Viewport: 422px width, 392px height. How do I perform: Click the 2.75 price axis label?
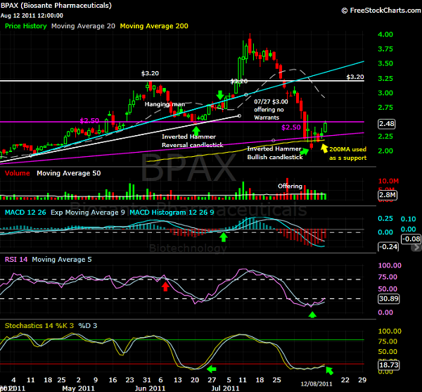385,108
